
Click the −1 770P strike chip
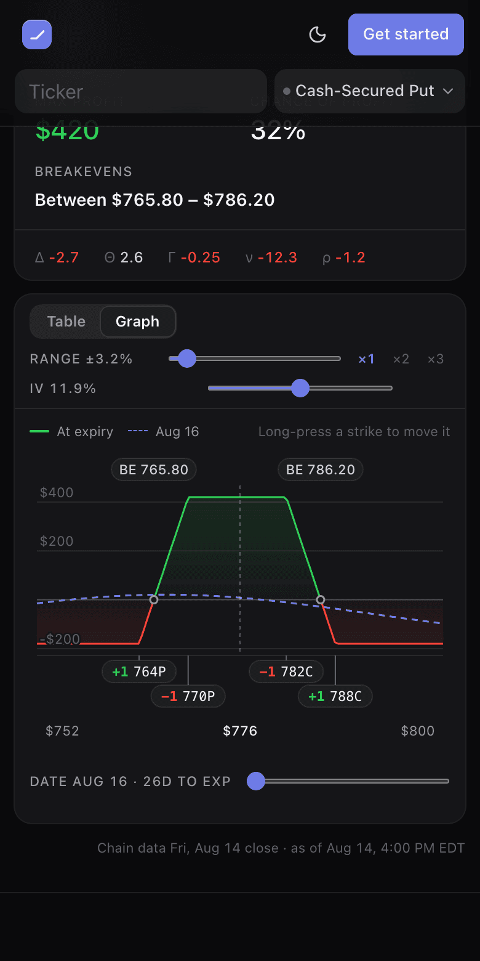tap(188, 696)
